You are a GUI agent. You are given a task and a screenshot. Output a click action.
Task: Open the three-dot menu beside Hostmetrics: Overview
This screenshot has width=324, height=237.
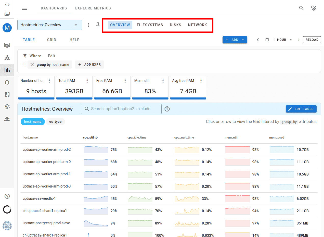(x=89, y=25)
